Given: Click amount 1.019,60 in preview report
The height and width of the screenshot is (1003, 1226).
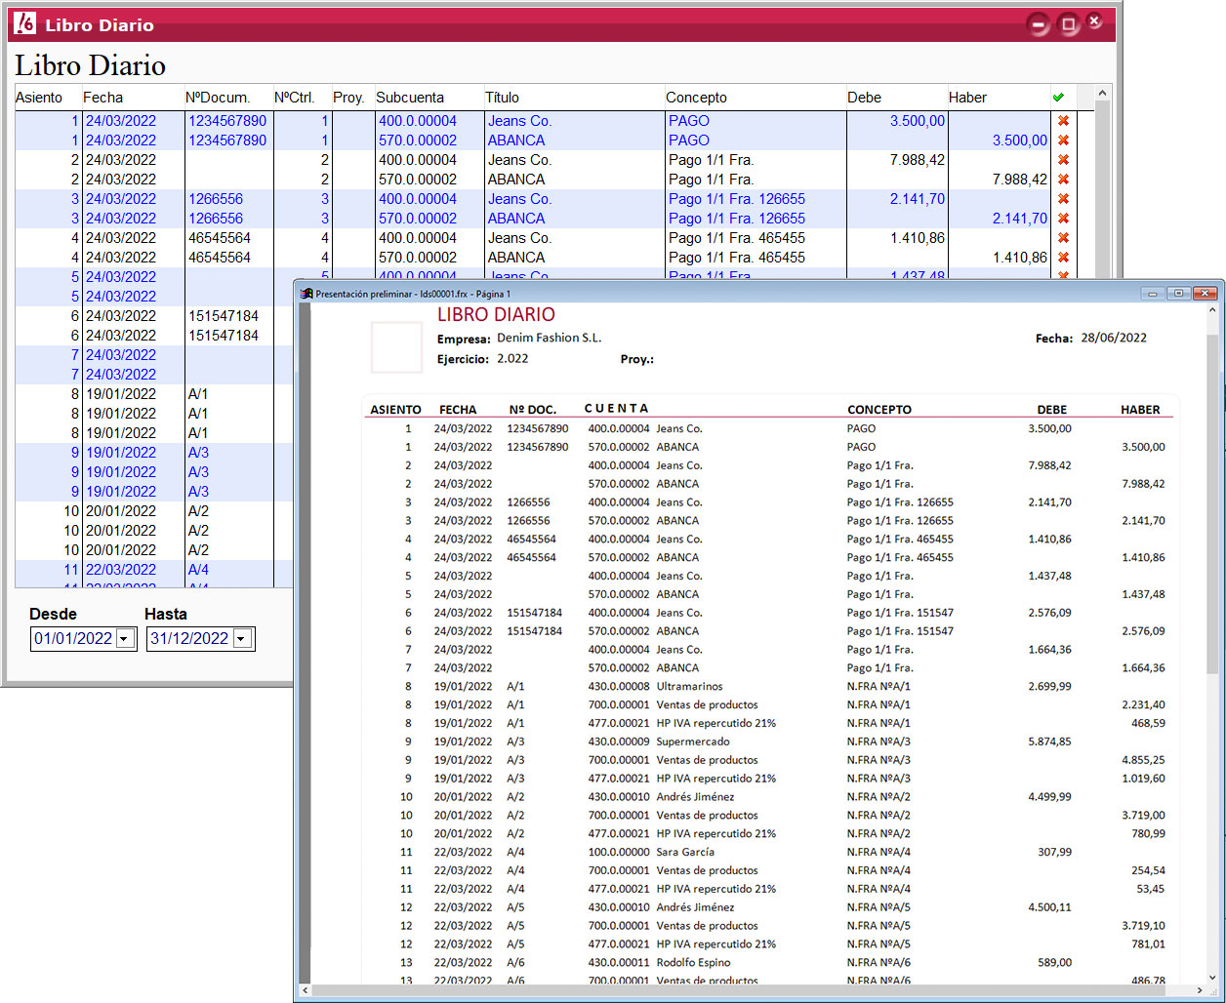Looking at the screenshot, I should (x=1143, y=779).
